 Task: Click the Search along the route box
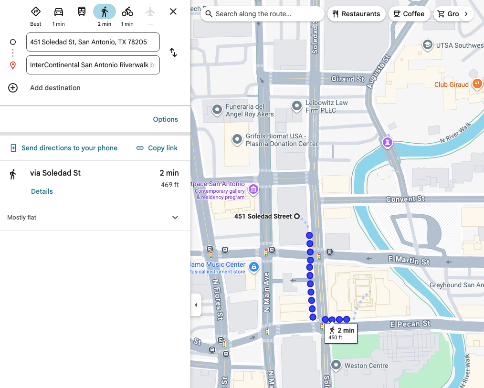[x=263, y=14]
